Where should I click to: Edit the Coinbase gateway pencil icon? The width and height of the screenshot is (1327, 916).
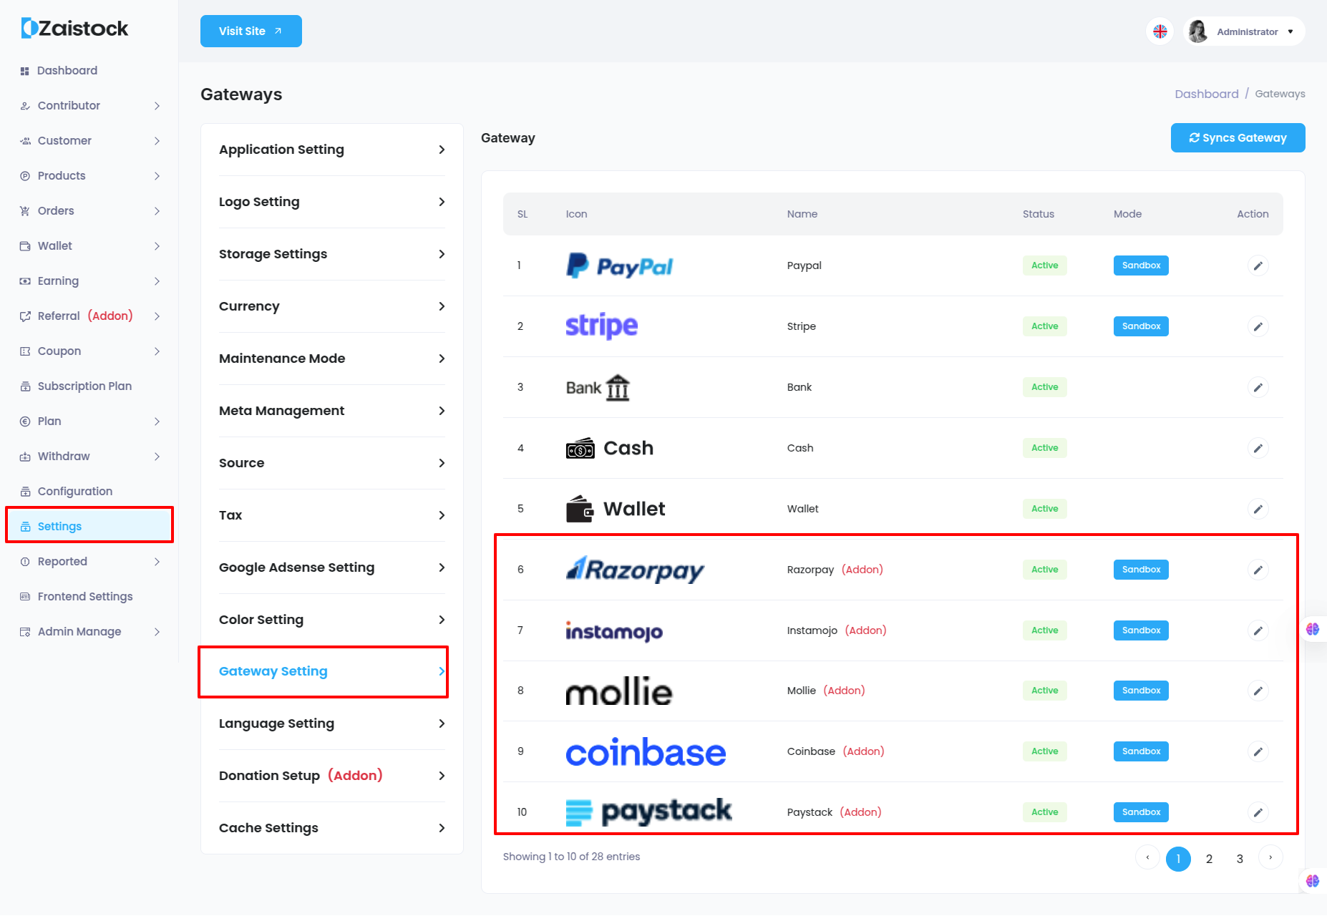pos(1258,751)
